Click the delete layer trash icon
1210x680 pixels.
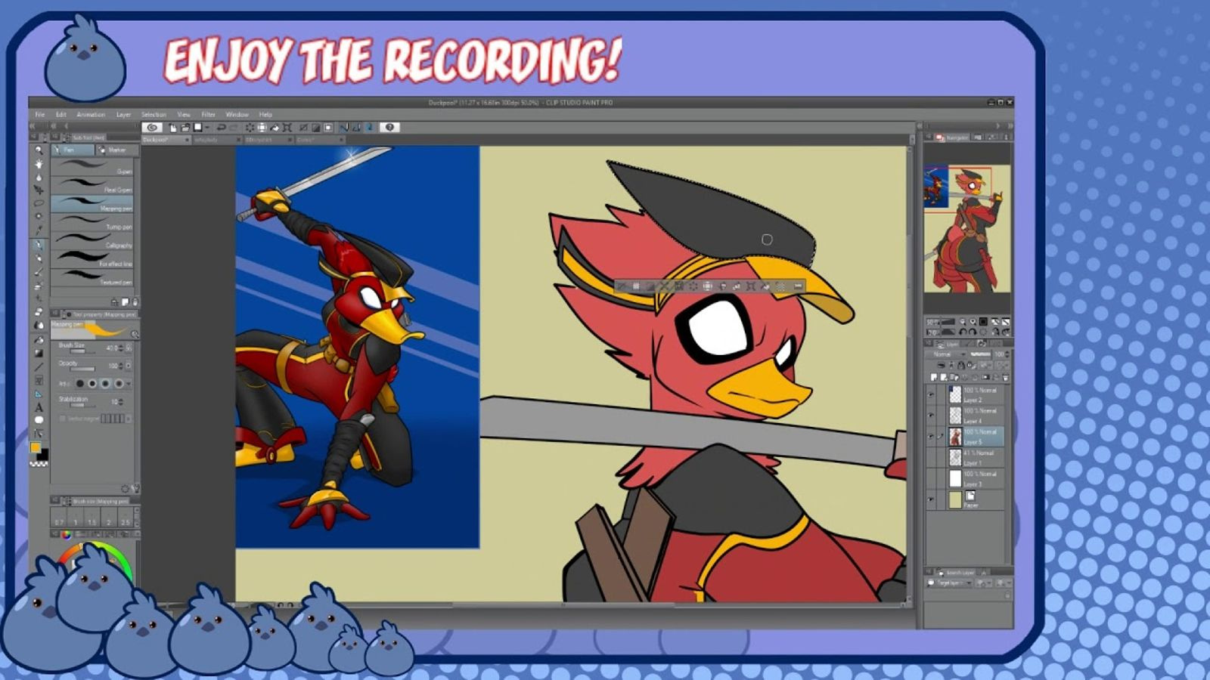(1005, 377)
